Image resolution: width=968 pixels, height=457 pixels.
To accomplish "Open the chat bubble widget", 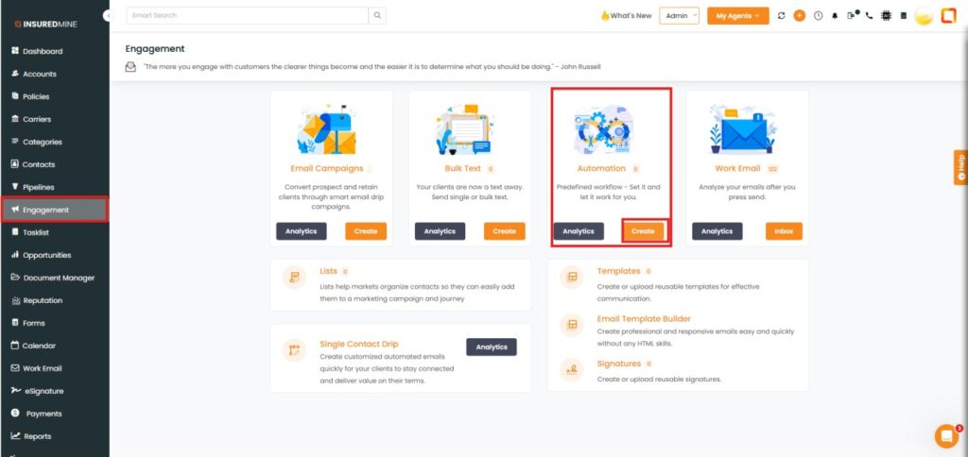I will click(945, 435).
